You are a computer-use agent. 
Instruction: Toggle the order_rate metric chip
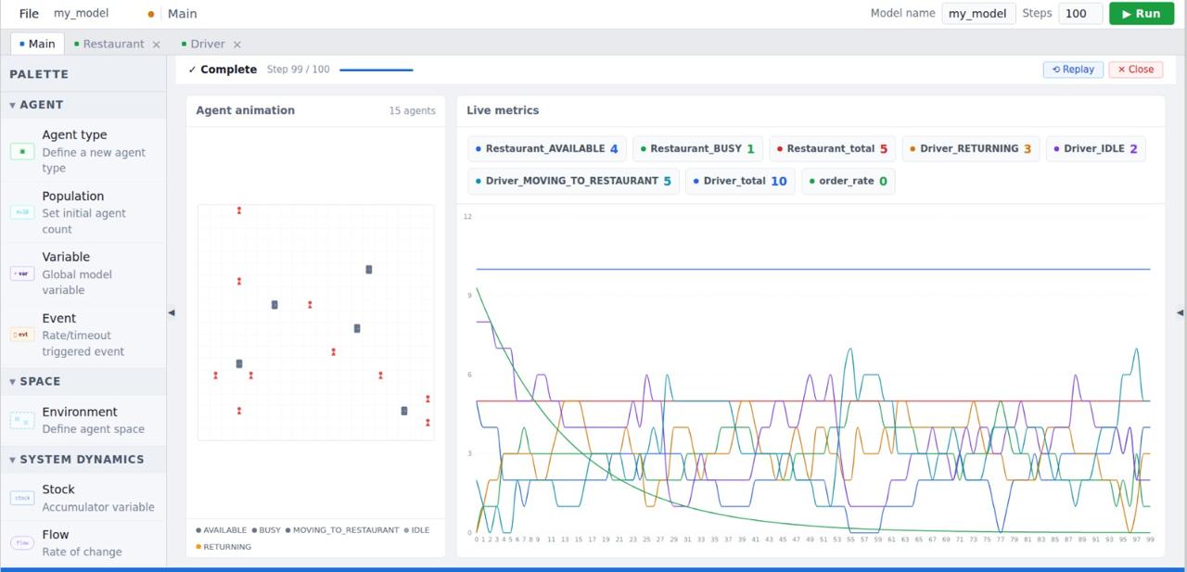(849, 181)
